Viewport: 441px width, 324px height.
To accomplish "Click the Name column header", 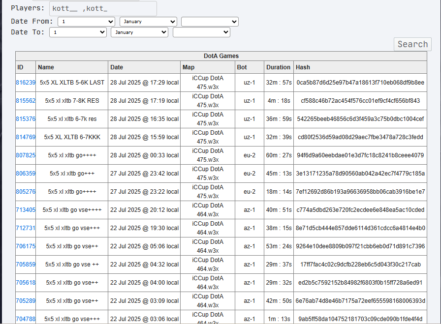I will [72, 67].
